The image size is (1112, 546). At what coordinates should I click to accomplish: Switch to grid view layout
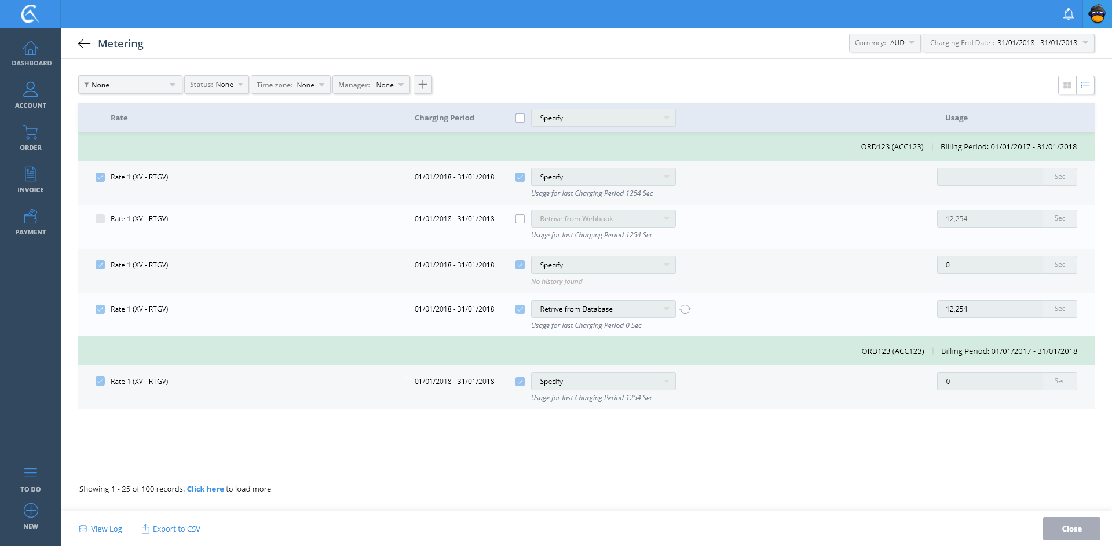click(x=1067, y=85)
